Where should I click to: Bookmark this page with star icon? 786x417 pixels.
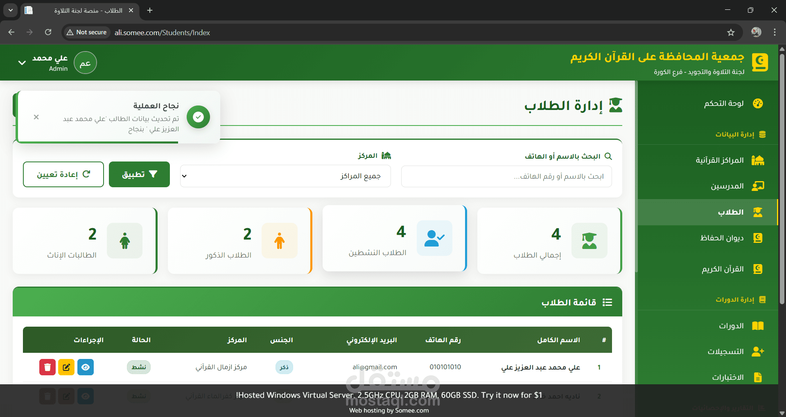731,32
